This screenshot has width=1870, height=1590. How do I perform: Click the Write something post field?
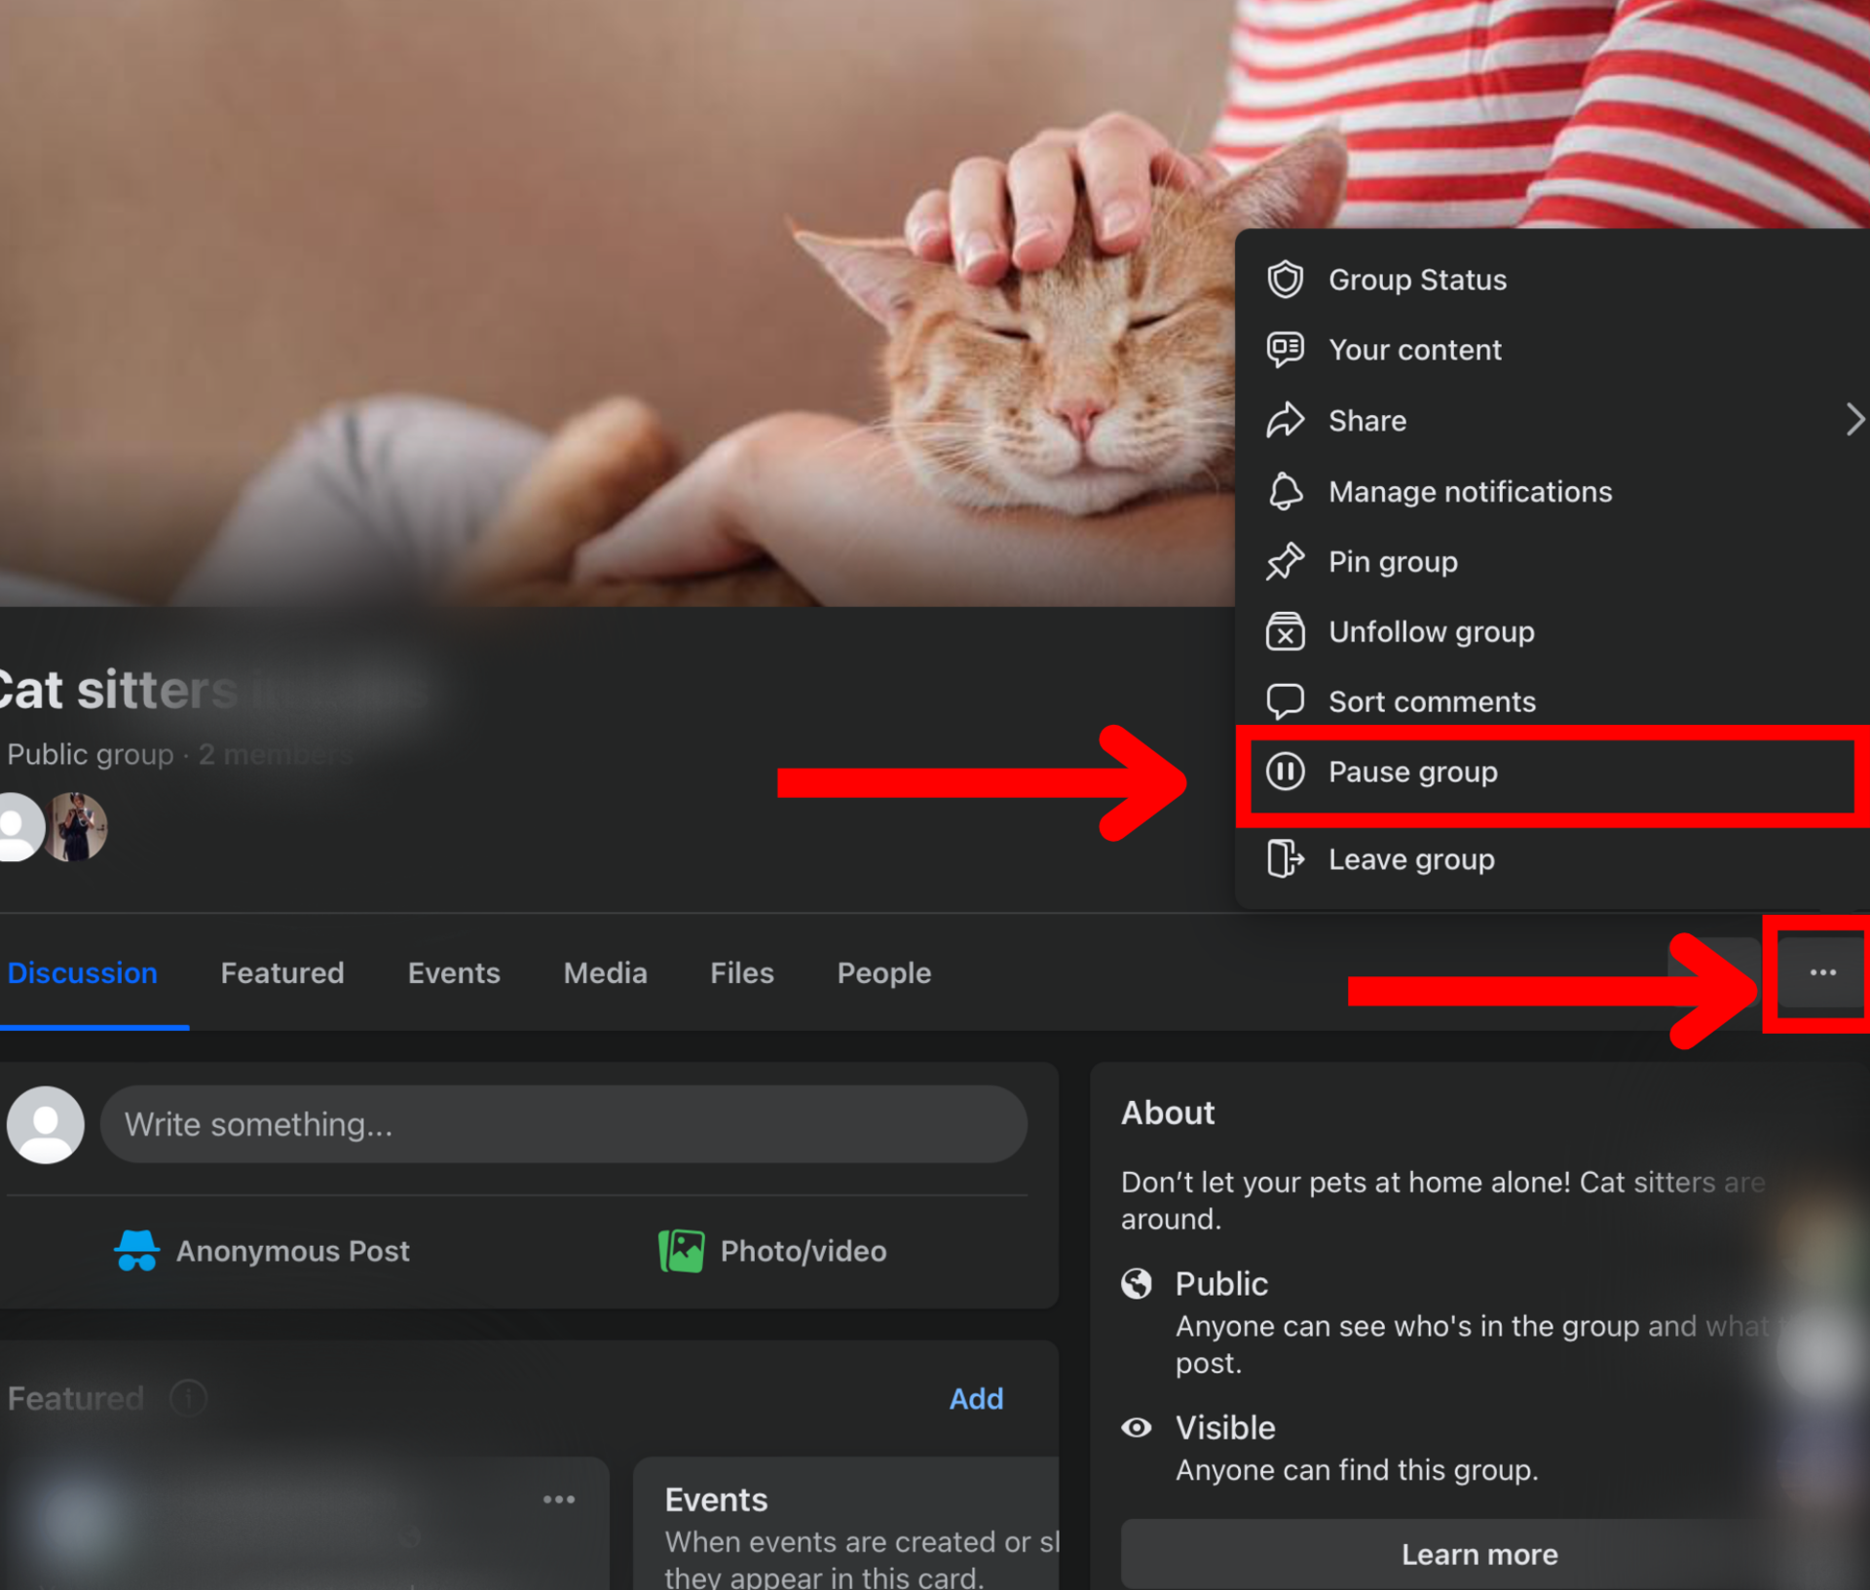[563, 1125]
